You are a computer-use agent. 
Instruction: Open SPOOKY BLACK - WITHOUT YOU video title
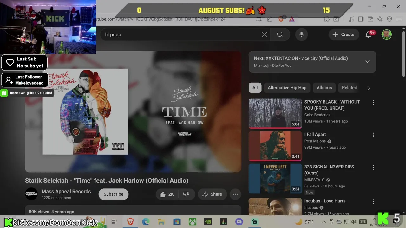[x=332, y=105]
